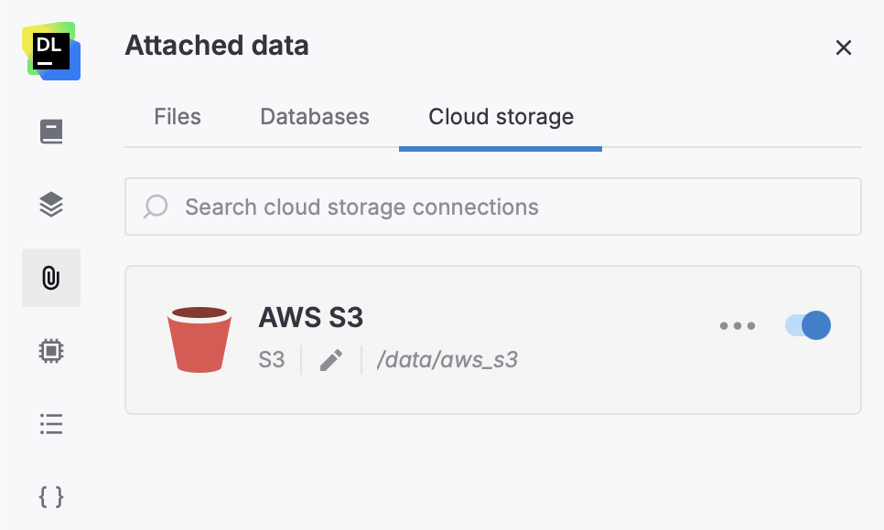Image resolution: width=884 pixels, height=530 pixels.
Task: Select the AWS S3 connection card
Action: (494, 339)
